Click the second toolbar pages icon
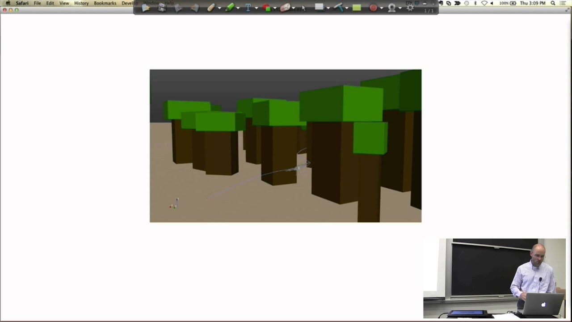This screenshot has height=322, width=572. 162,8
